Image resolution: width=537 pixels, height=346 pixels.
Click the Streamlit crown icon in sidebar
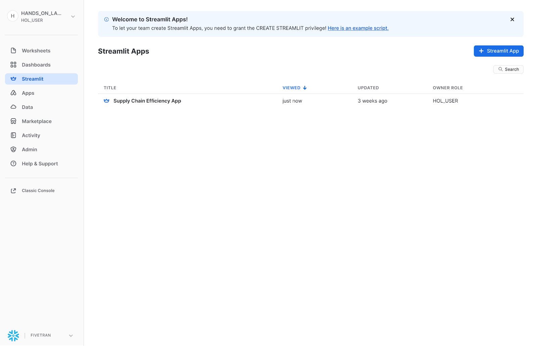[x=13, y=79]
